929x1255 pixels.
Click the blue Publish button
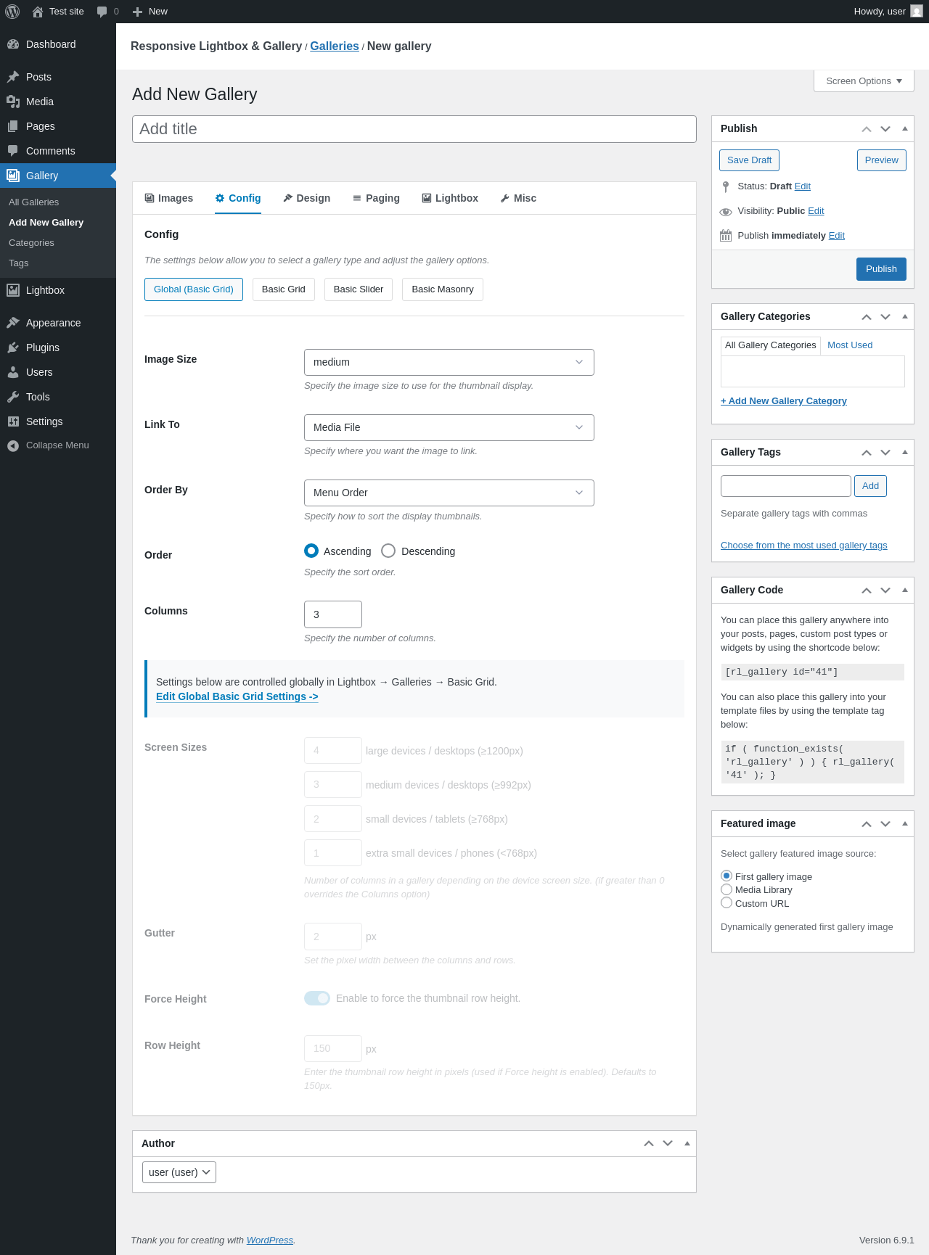click(881, 269)
